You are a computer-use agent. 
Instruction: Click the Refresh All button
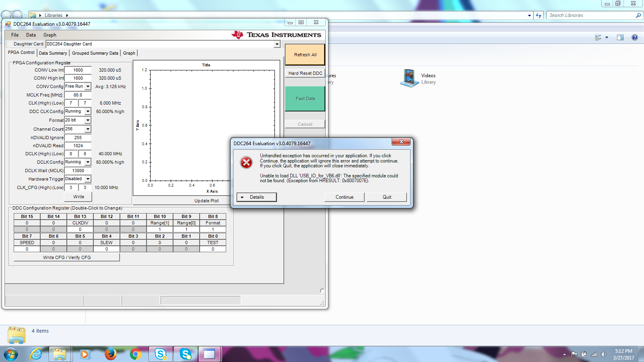305,55
